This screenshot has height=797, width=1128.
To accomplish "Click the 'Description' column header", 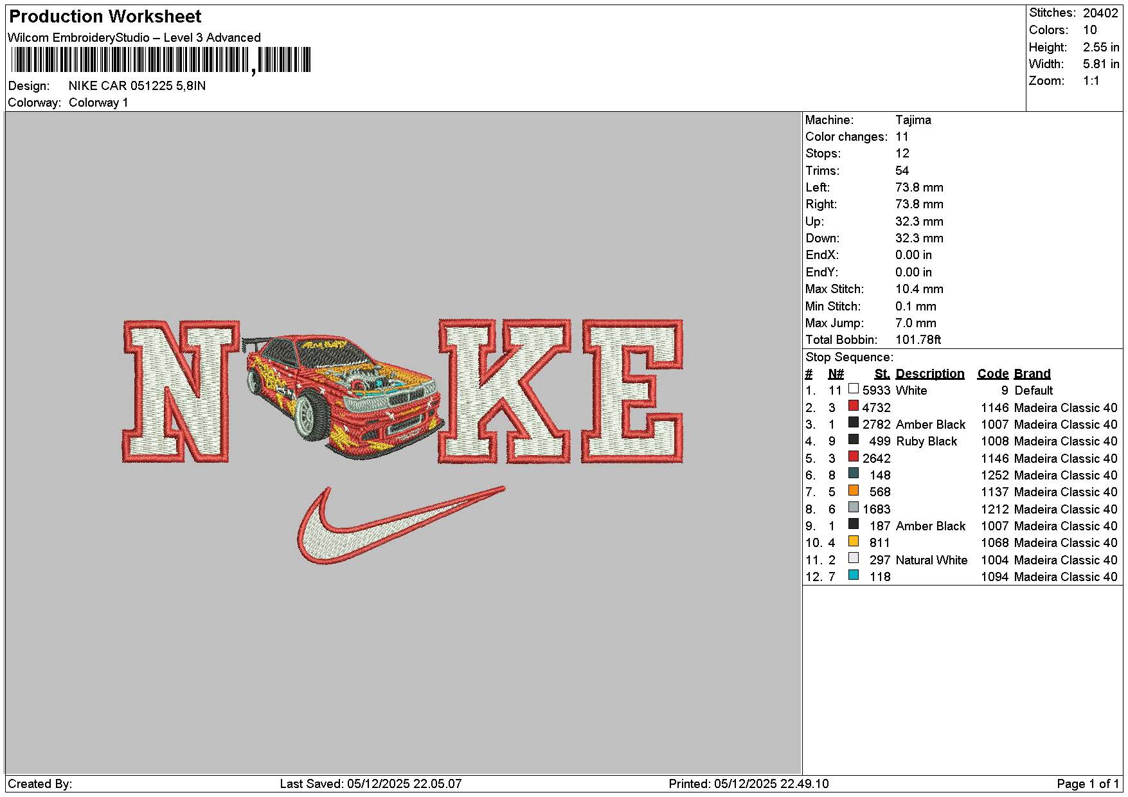I will pos(930,374).
